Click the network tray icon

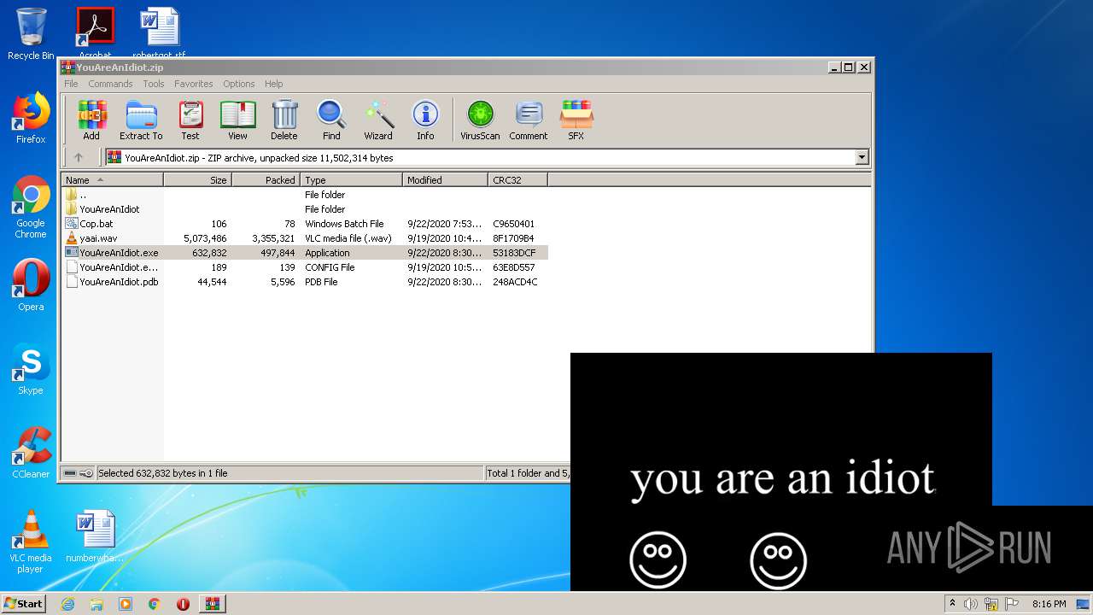(x=991, y=604)
